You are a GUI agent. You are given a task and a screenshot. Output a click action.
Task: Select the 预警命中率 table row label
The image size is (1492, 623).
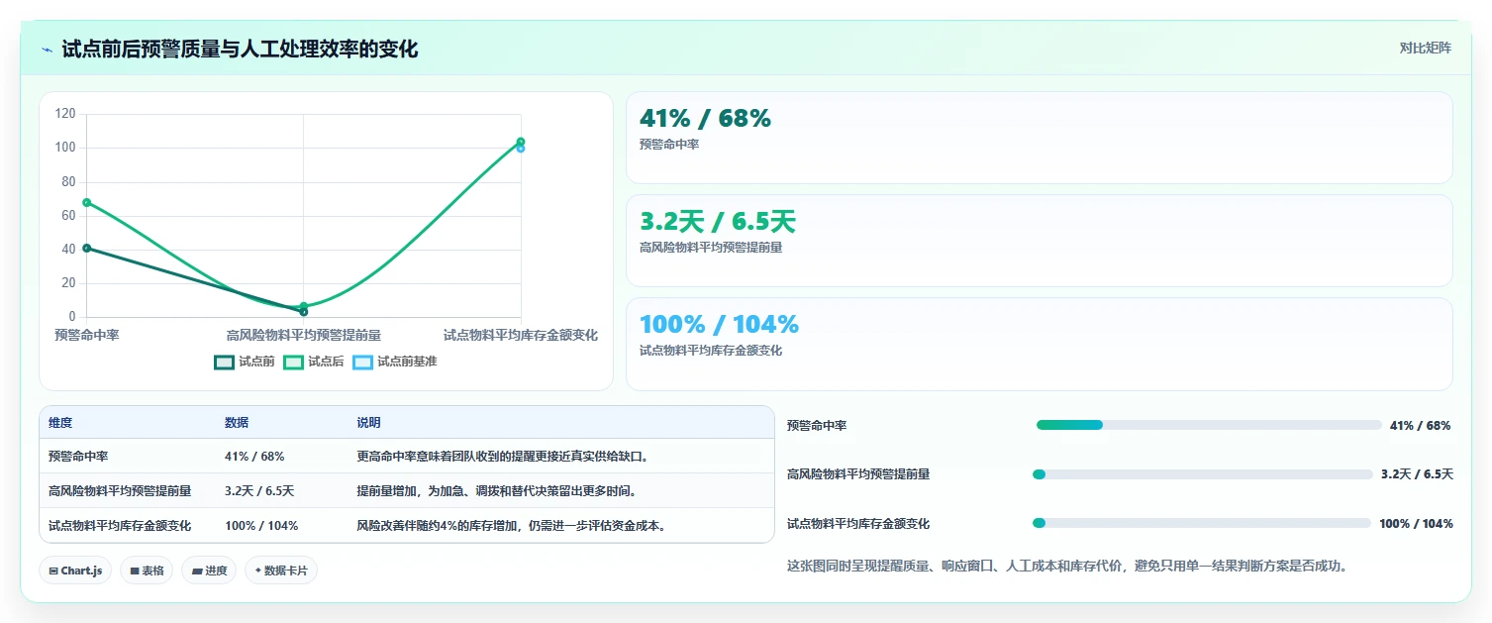(x=78, y=457)
